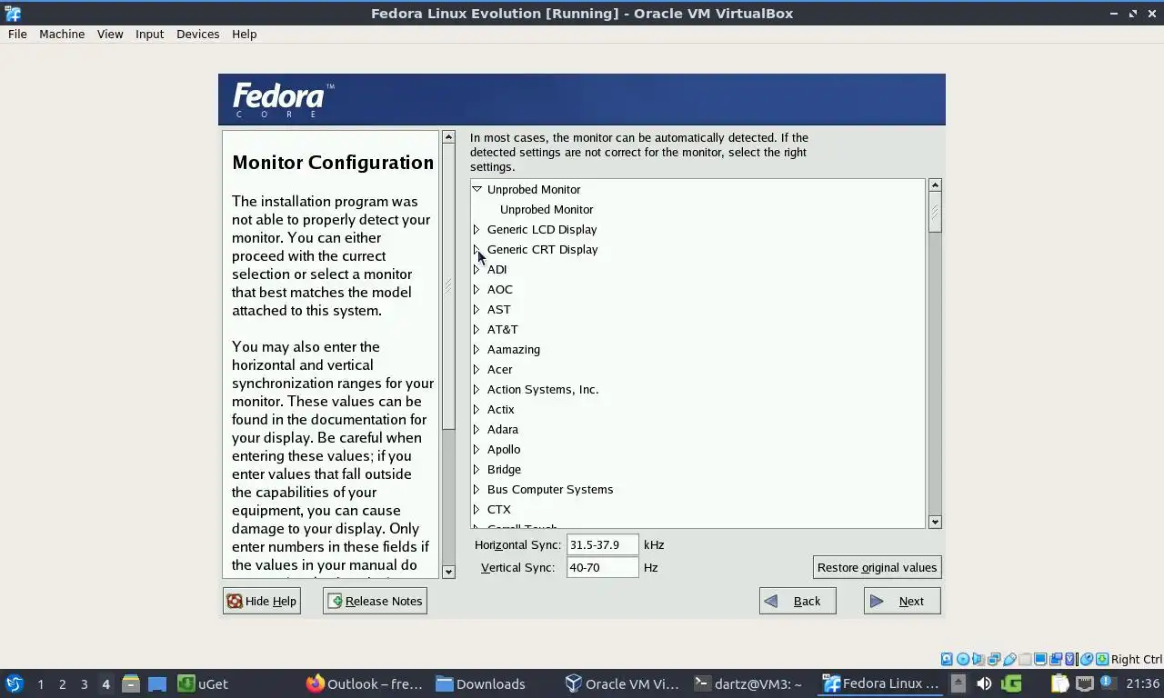Click the VirtualBox optical disk status icon

point(963,659)
